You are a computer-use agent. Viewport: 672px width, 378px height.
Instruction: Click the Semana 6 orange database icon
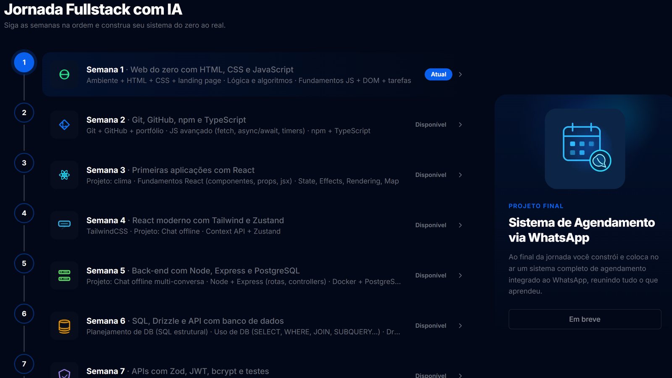point(64,326)
